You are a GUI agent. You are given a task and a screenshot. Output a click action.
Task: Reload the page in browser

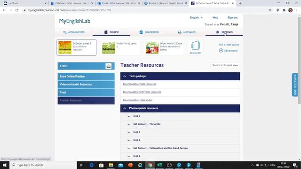tap(17, 10)
